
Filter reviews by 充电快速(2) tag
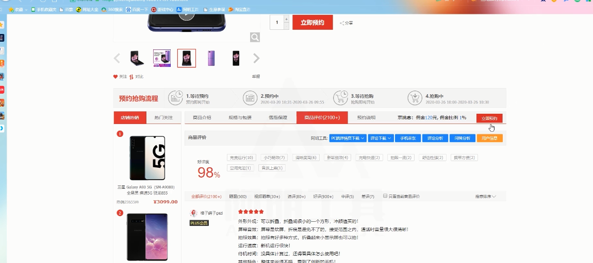click(369, 157)
